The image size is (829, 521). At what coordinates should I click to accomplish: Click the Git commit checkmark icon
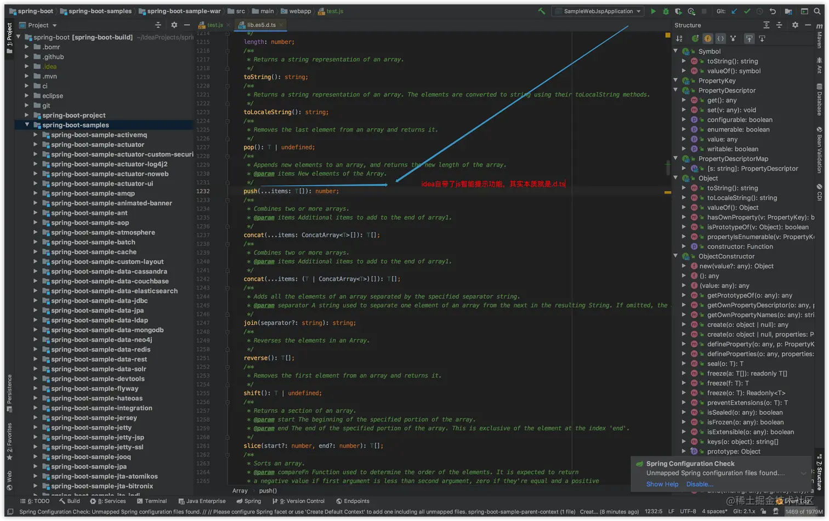747,11
